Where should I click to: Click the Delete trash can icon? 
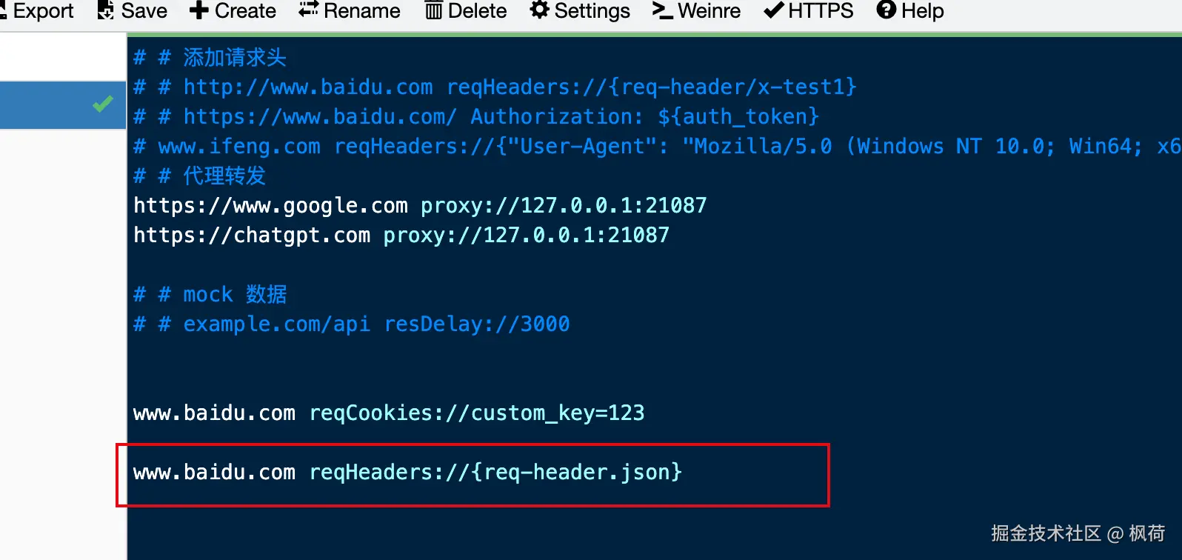click(433, 10)
